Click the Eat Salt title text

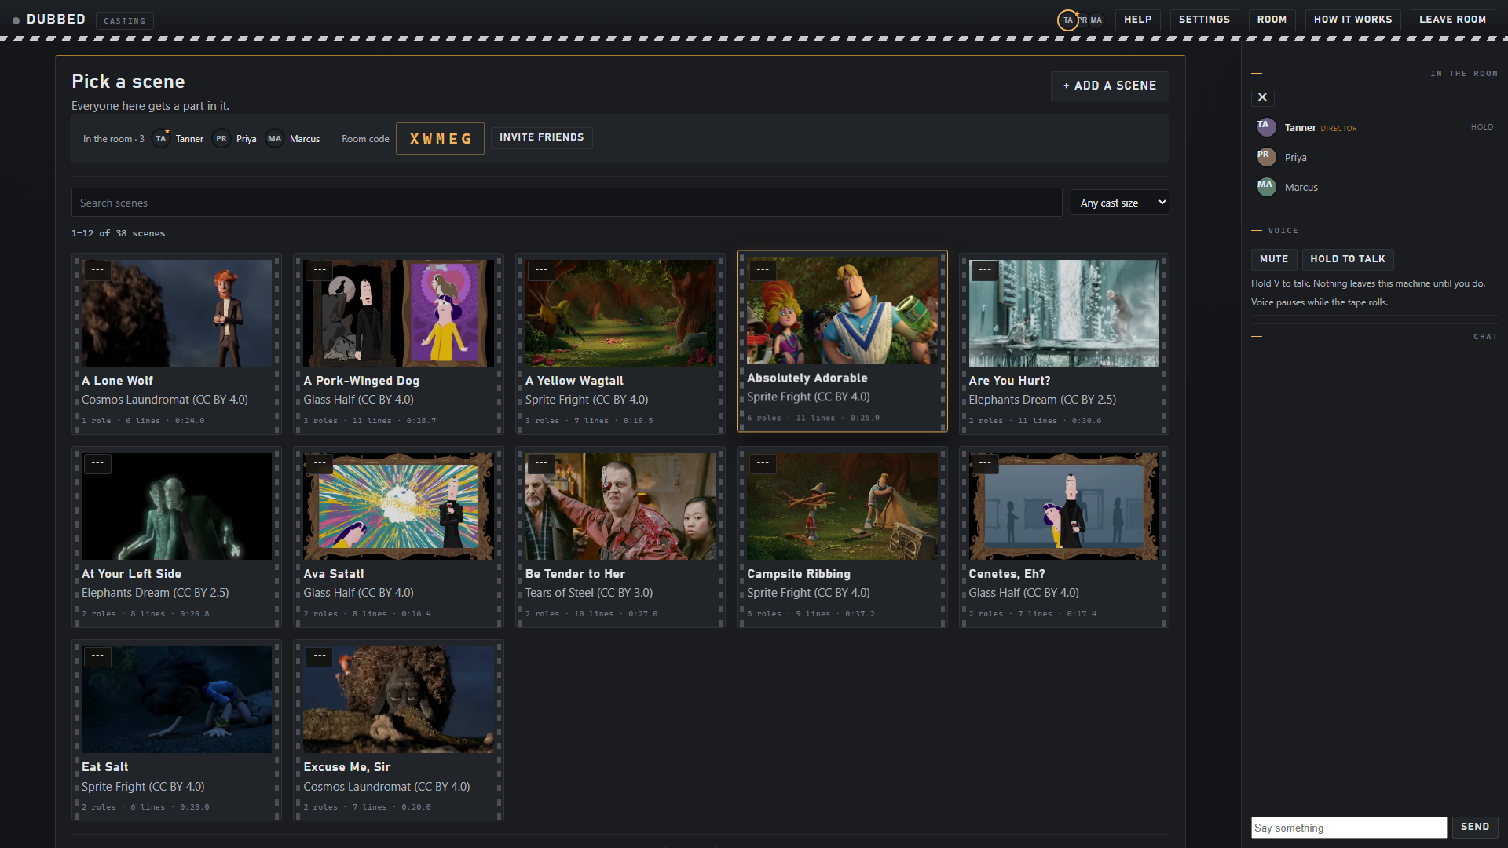pyautogui.click(x=105, y=767)
